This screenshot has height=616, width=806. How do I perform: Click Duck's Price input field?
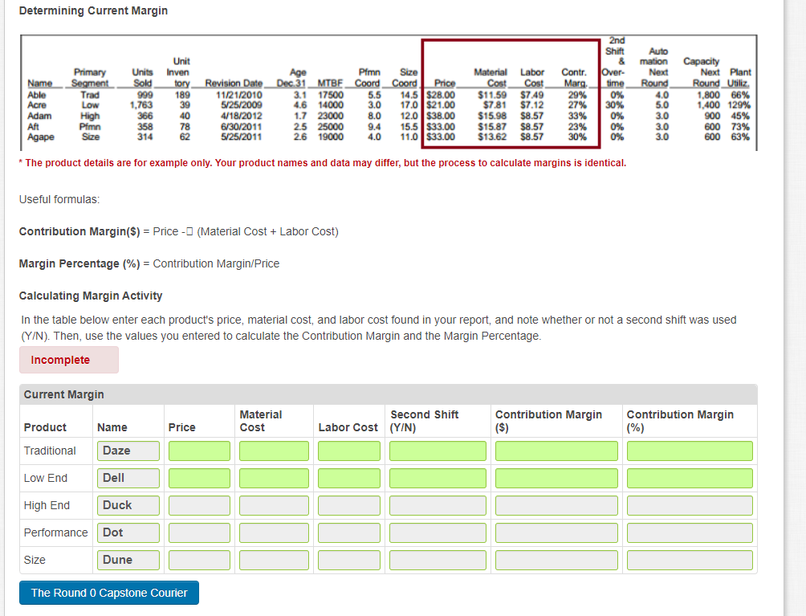click(198, 505)
